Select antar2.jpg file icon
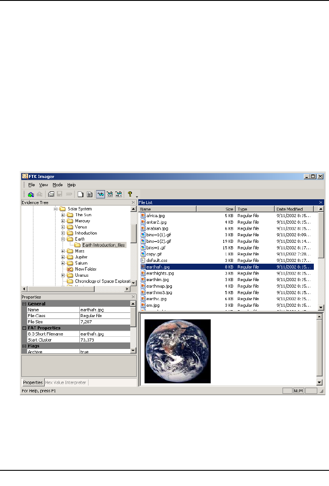The width and height of the screenshot is (329, 486). pyautogui.click(x=143, y=222)
